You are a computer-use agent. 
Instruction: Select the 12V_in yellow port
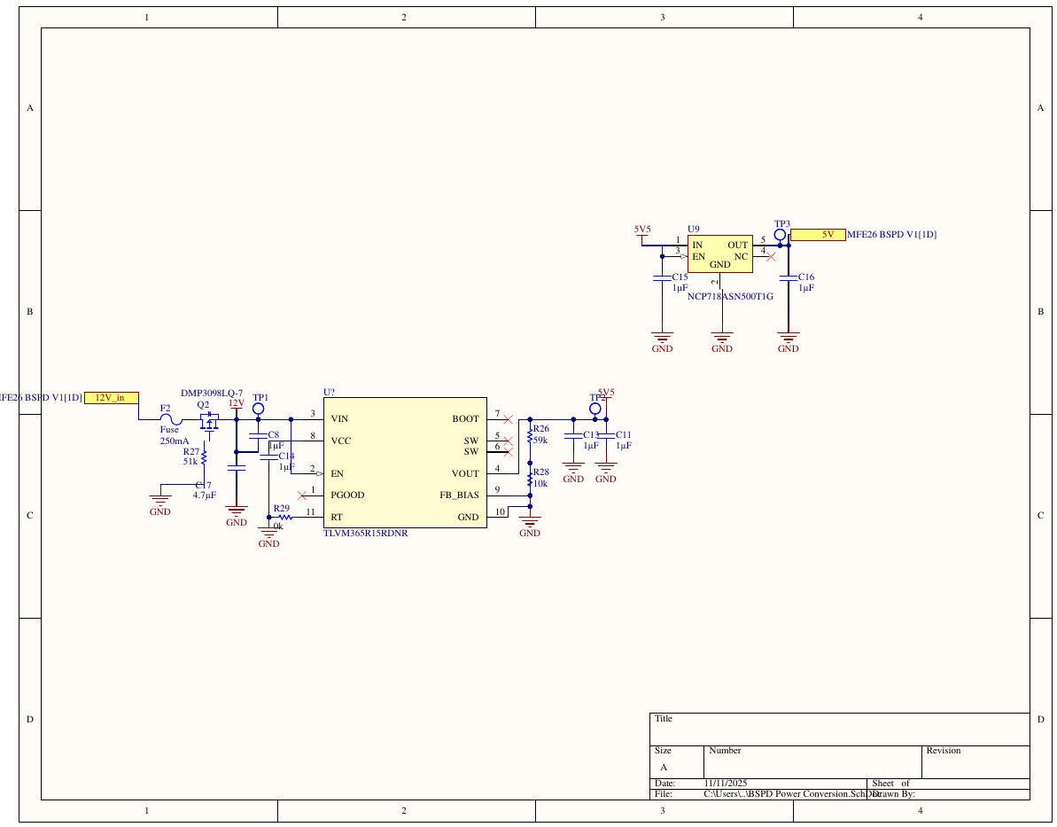click(x=112, y=398)
